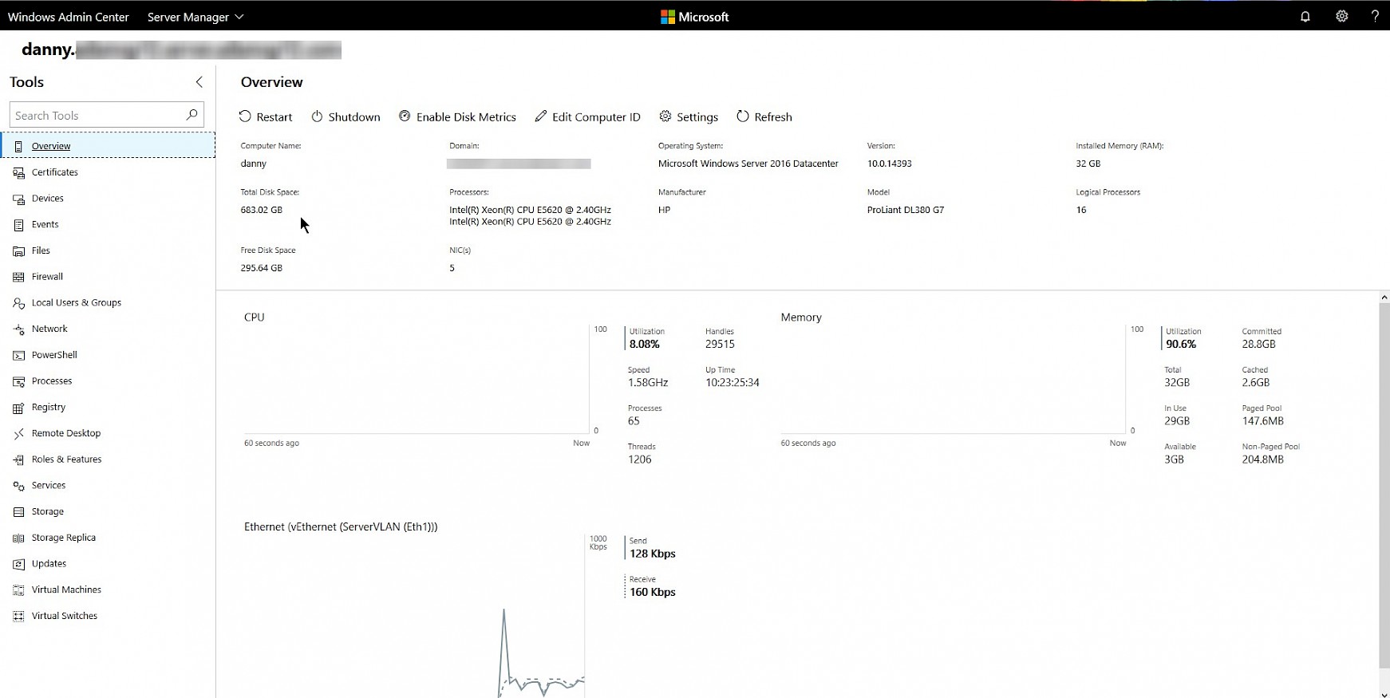Click the Free Disk Space 295.64 GB
Screen dimensions: 1390x698
click(262, 268)
